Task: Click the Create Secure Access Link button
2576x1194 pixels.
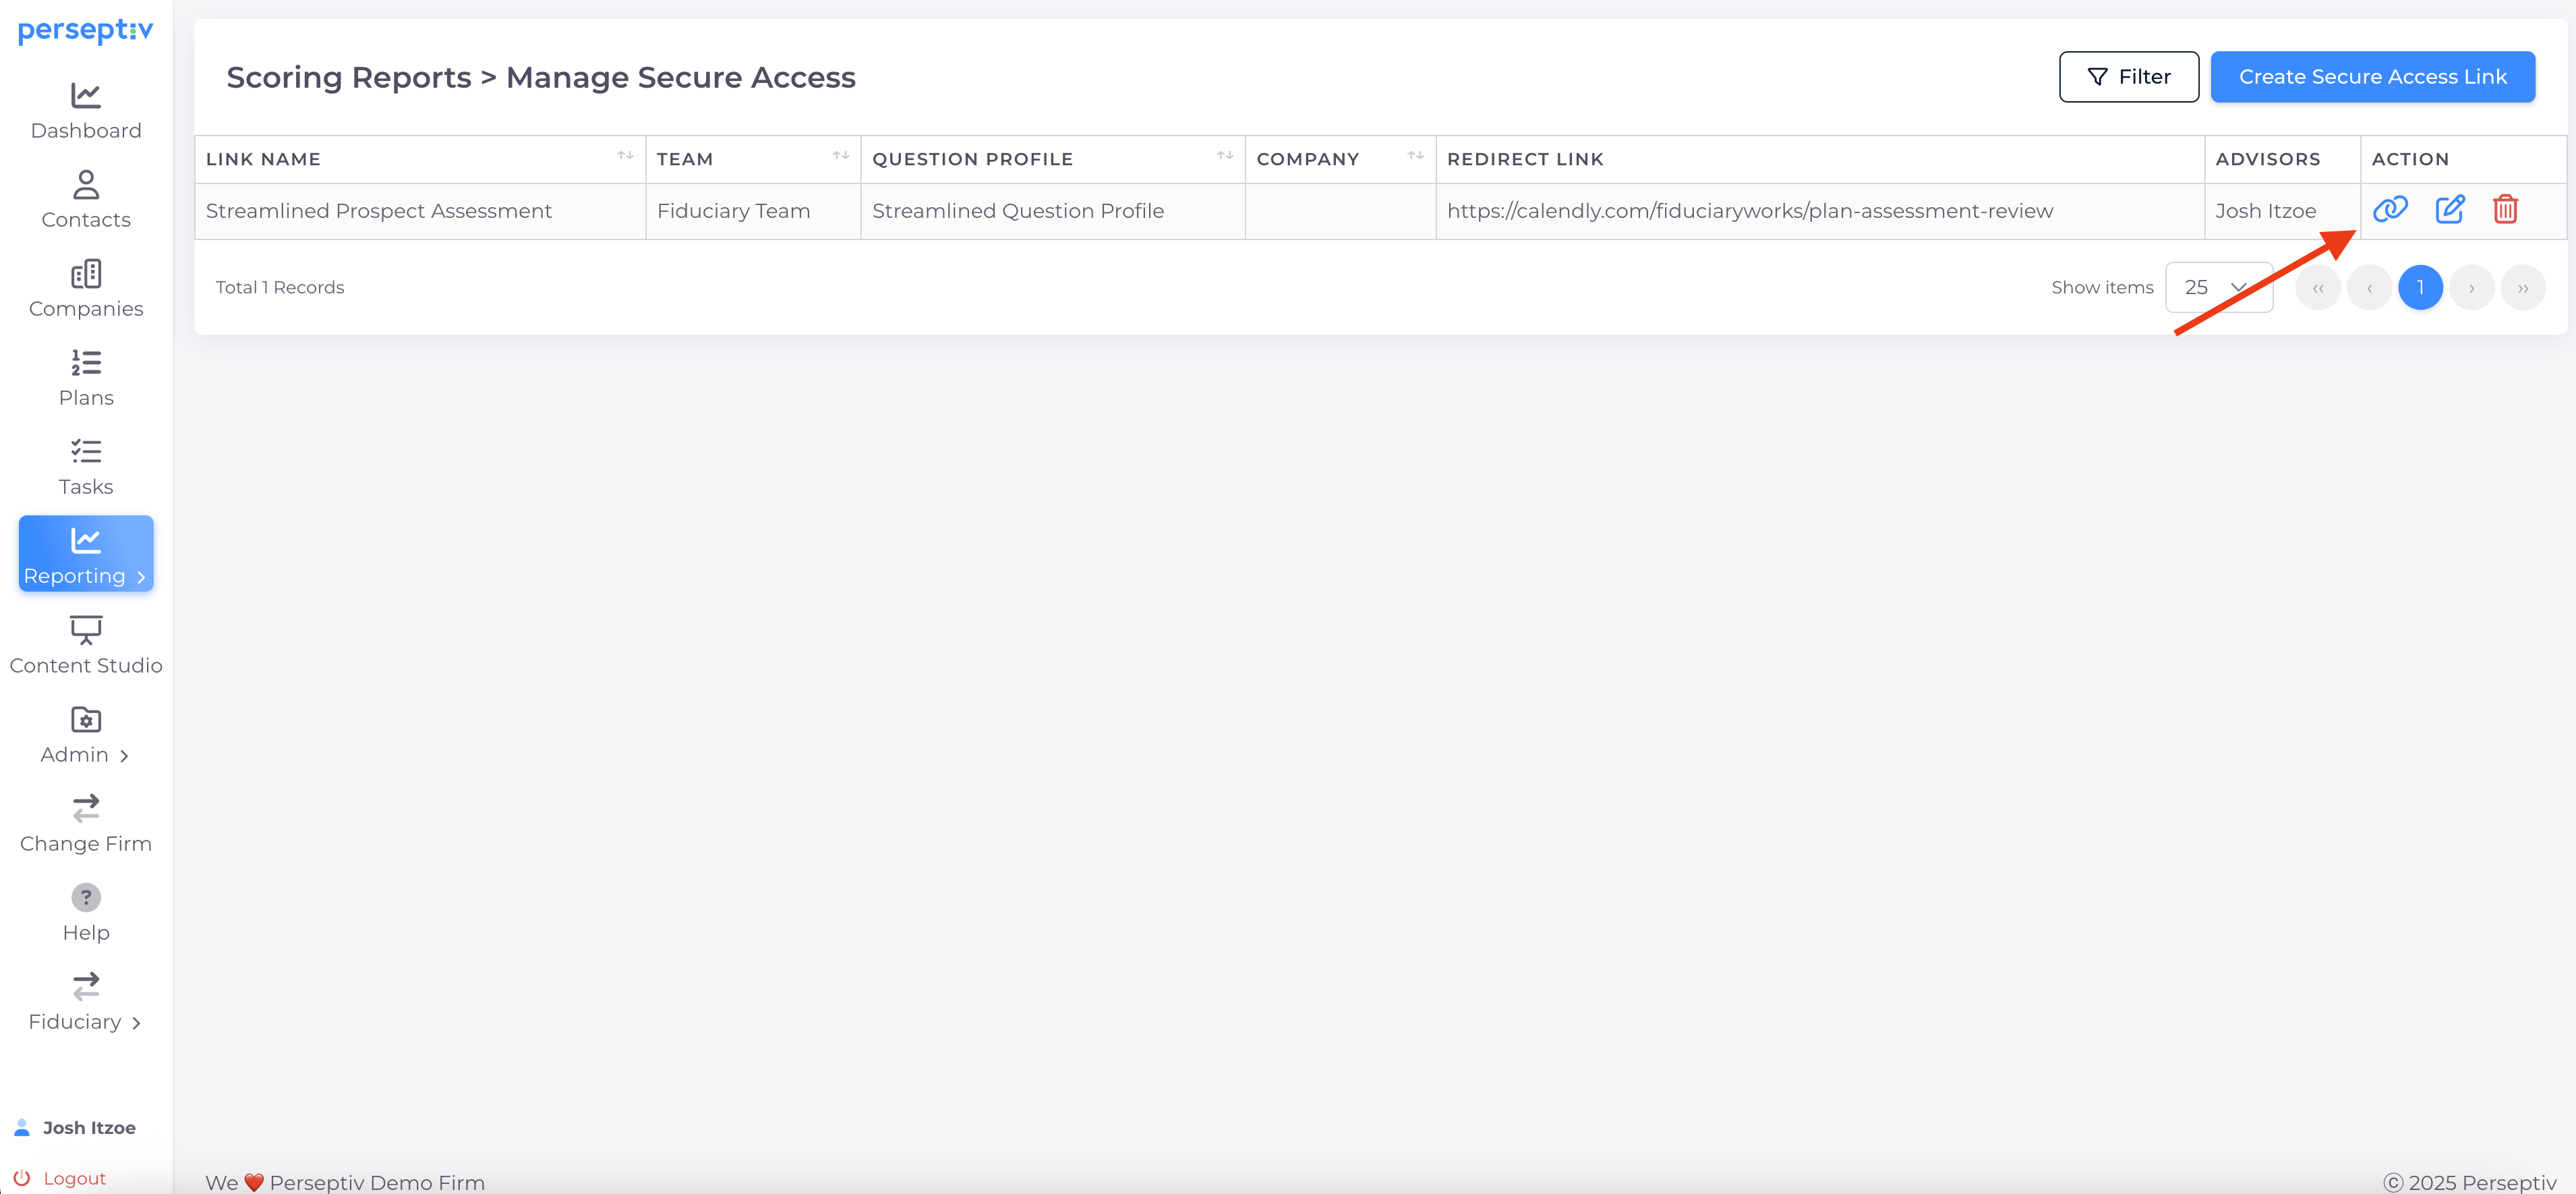Action: [2371, 77]
